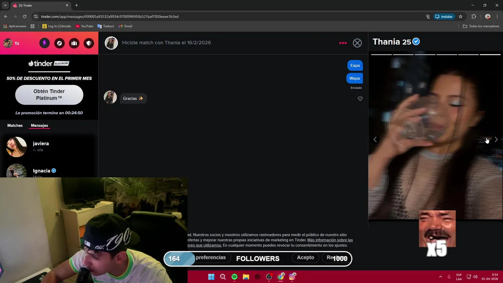The height and width of the screenshot is (283, 503).
Task: Open OBS Studio from the taskbar
Action: point(269,277)
